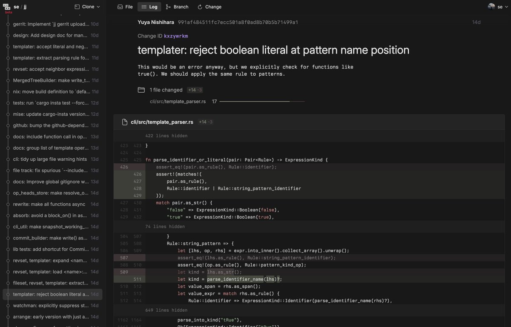Click the app logo with beta label

(7, 8)
